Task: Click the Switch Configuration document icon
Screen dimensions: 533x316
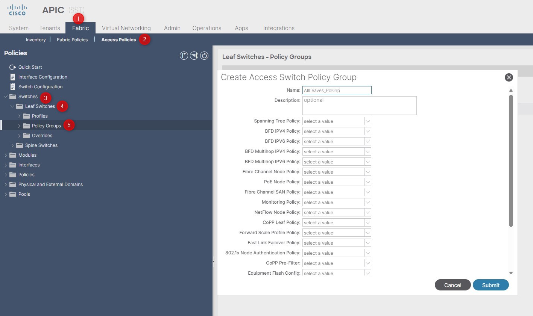Action: coord(12,87)
